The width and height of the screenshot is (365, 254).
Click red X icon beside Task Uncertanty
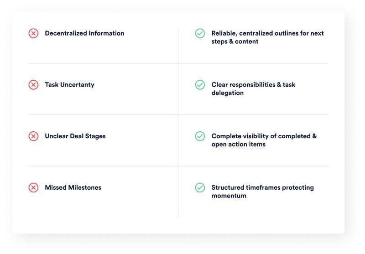coord(33,85)
